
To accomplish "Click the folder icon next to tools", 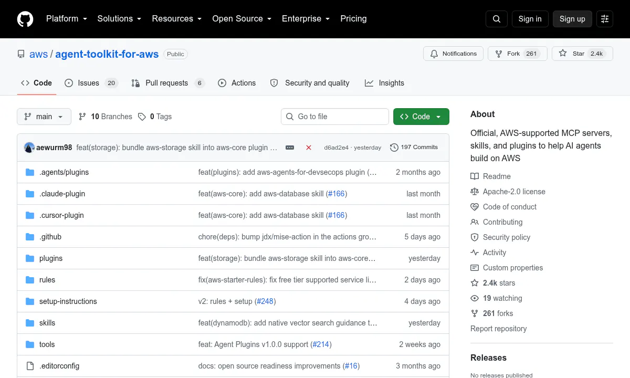I will (x=30, y=344).
